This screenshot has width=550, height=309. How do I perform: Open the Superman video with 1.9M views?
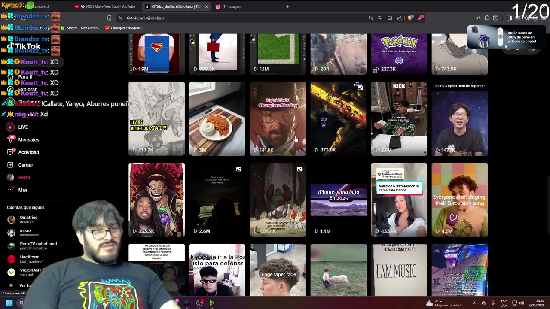tap(156, 54)
